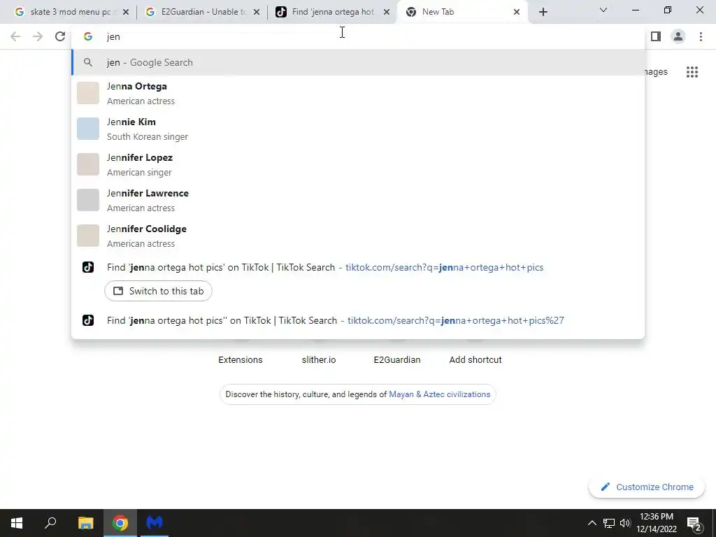Choose the Jenna Ortega suggestion
The height and width of the screenshot is (537, 716).
(x=357, y=93)
